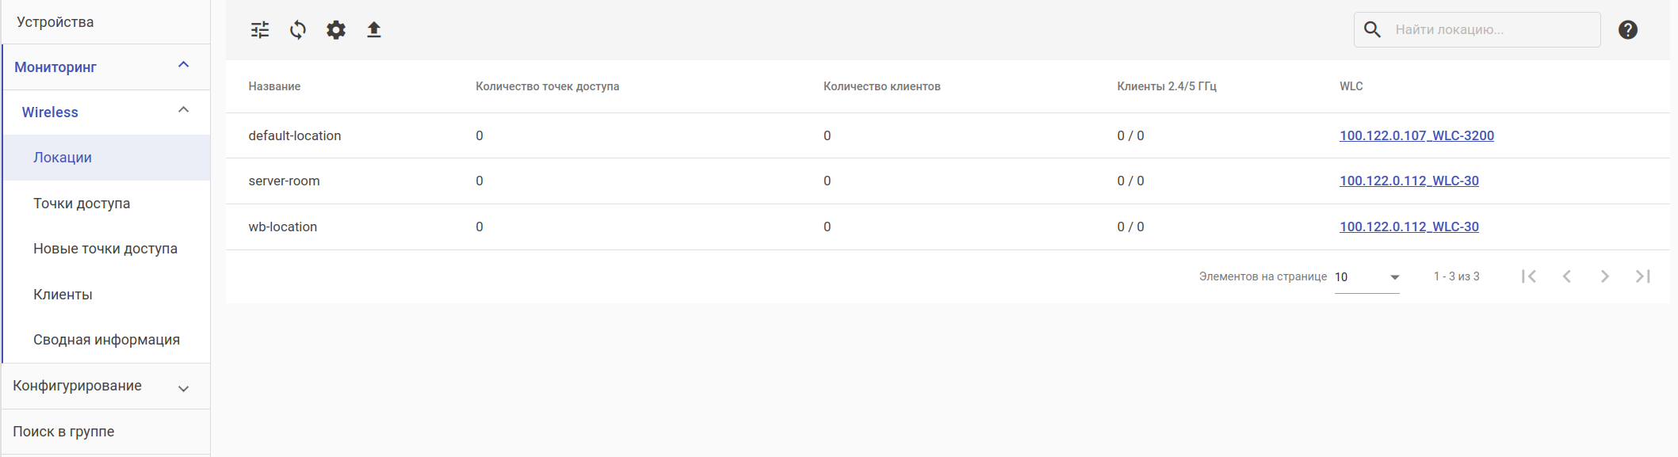This screenshot has width=1678, height=457.
Task: Open the Сводная информация menu item
Action: (106, 340)
